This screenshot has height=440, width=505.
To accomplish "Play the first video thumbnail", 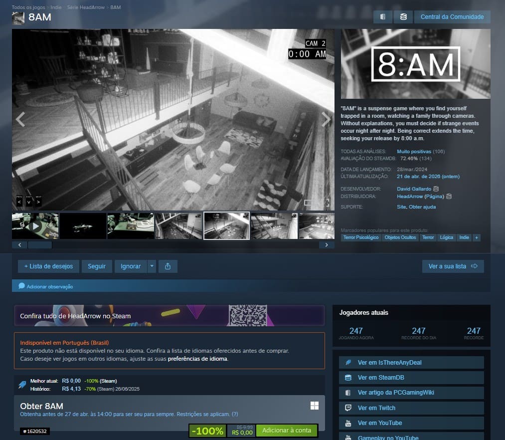I will 35,226.
